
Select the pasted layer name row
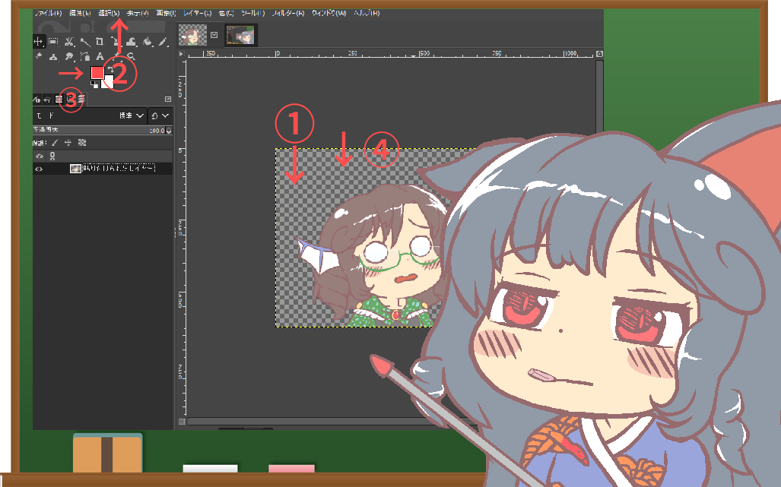point(119,169)
